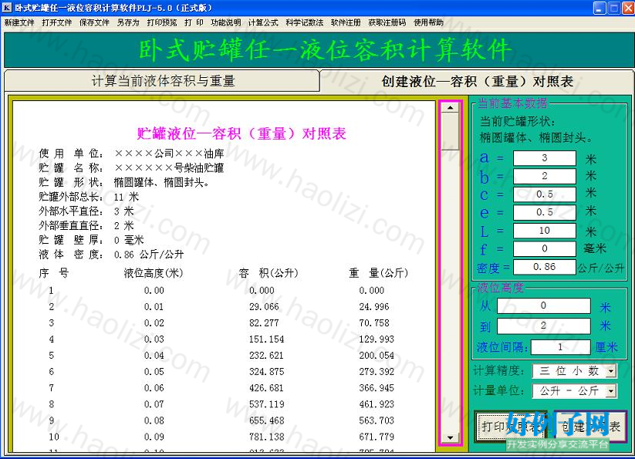The image size is (635, 459).
Task: Click the a value input field
Action: pyautogui.click(x=544, y=158)
